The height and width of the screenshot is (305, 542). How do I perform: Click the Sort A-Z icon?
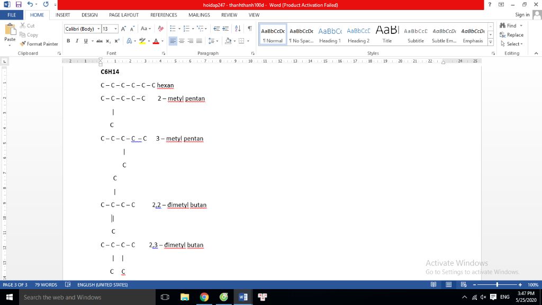point(238,29)
